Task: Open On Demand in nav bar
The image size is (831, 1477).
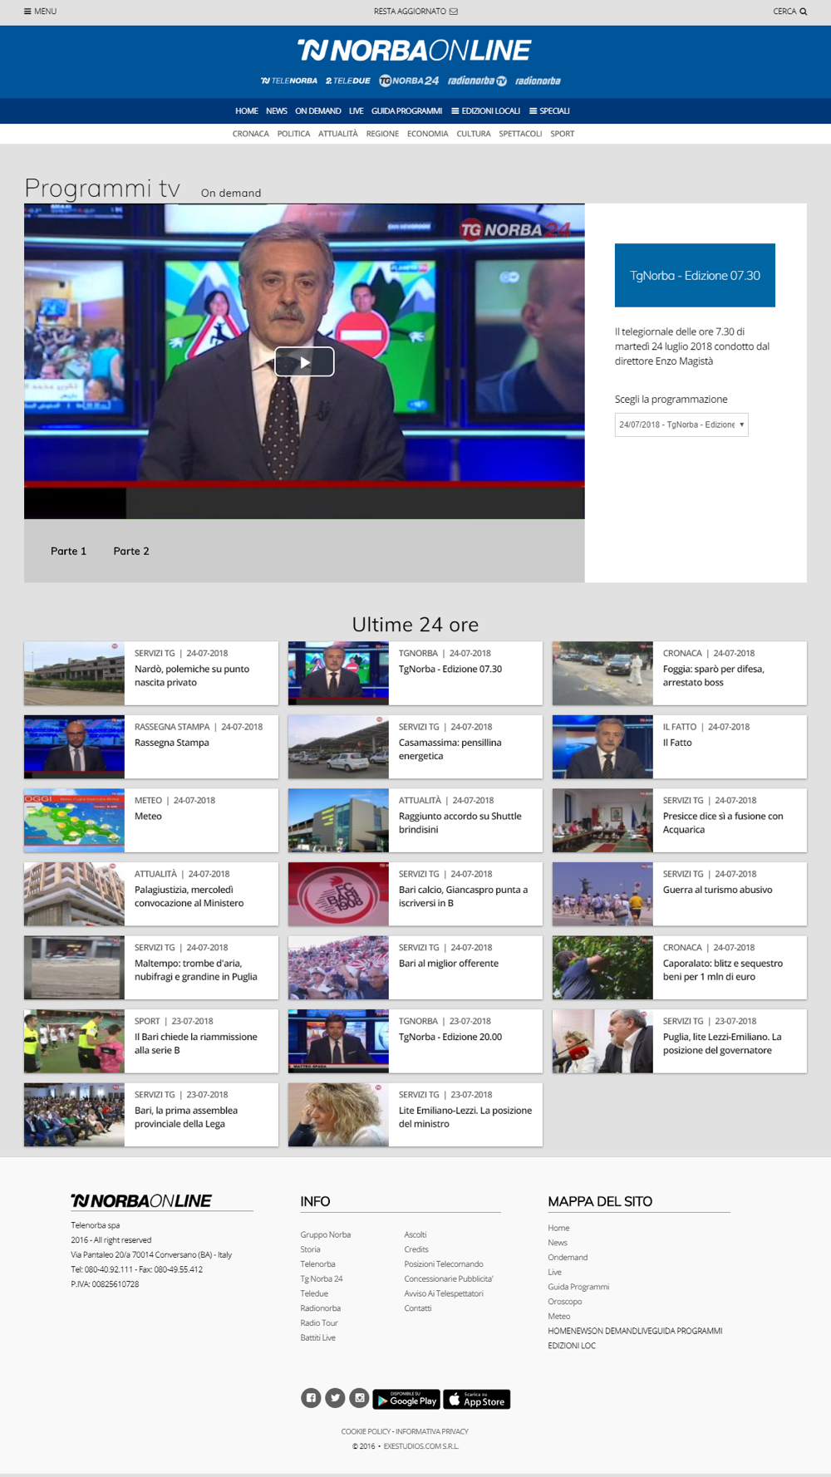Action: pos(318,110)
